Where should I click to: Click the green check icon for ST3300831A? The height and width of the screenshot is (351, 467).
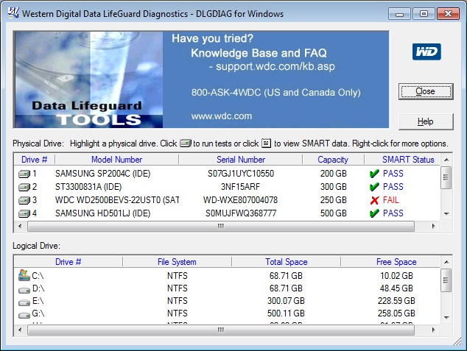tap(374, 187)
